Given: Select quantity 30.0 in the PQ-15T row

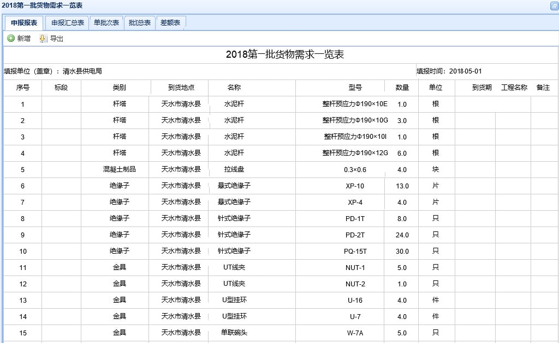Looking at the screenshot, I should point(402,252).
